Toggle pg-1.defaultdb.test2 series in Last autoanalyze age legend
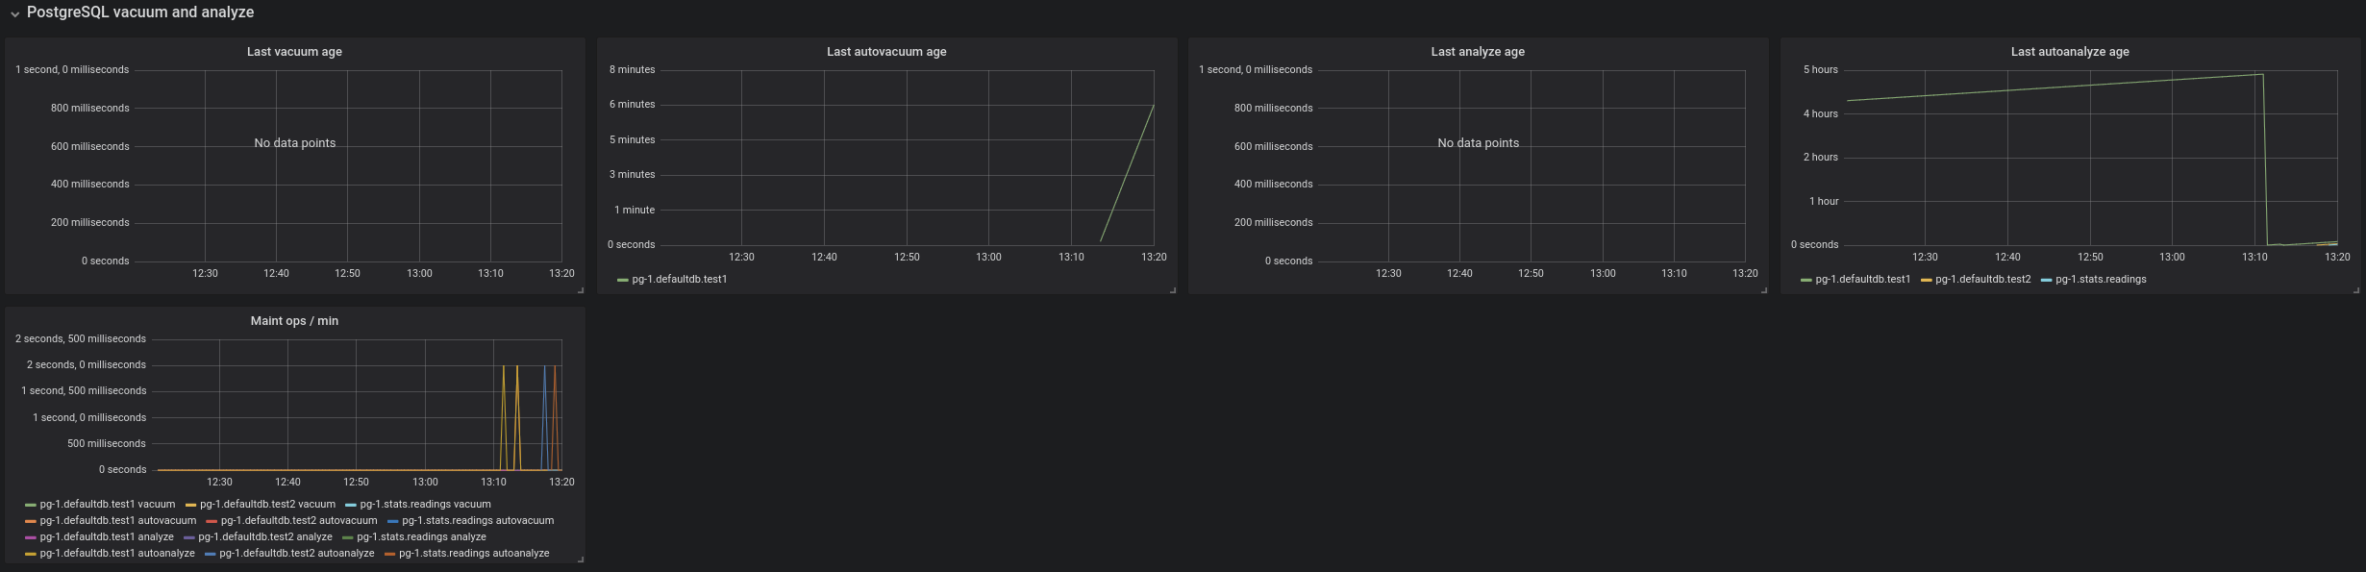 (1982, 280)
